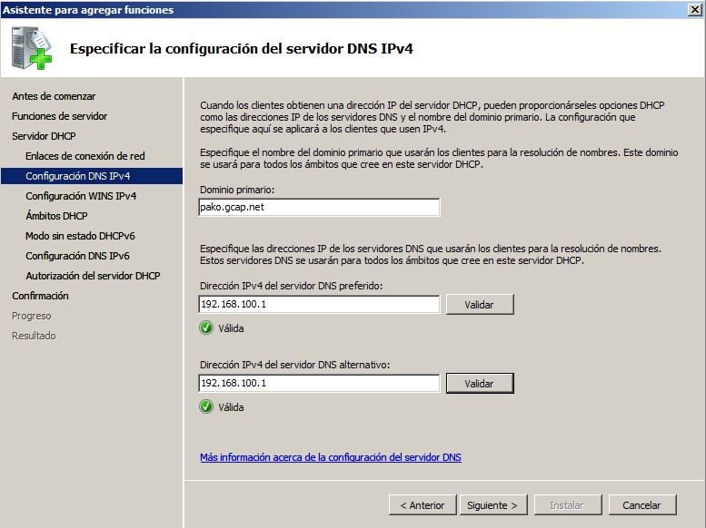706x528 pixels.
Task: Click the disabled Progreso step
Action: [31, 316]
